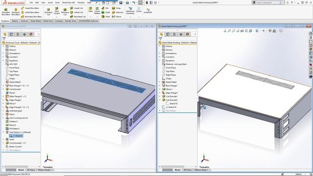This screenshot has width=313, height=176.
Task: Click the Wrap feature tool
Action: (x=116, y=8)
